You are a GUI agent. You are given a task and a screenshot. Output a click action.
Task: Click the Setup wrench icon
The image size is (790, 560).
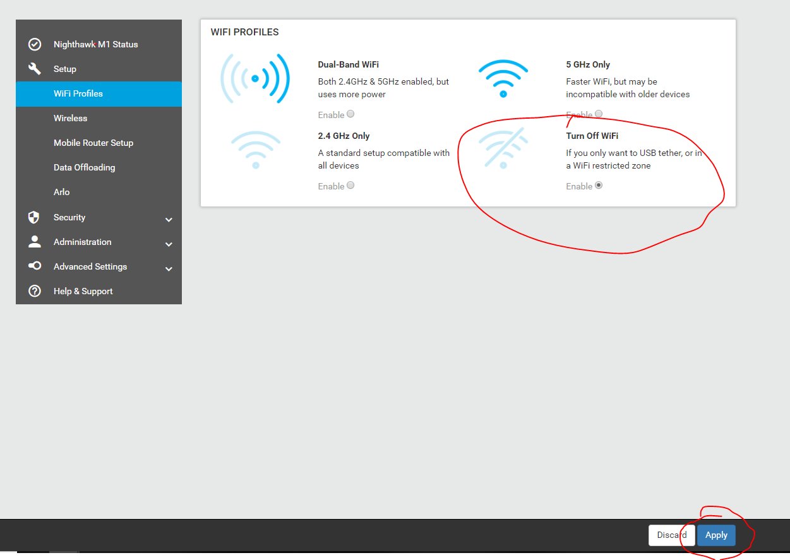coord(35,69)
